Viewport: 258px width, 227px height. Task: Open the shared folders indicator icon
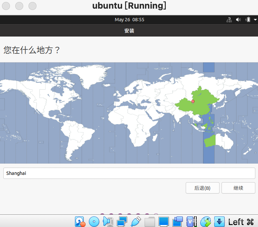[x=150, y=222]
